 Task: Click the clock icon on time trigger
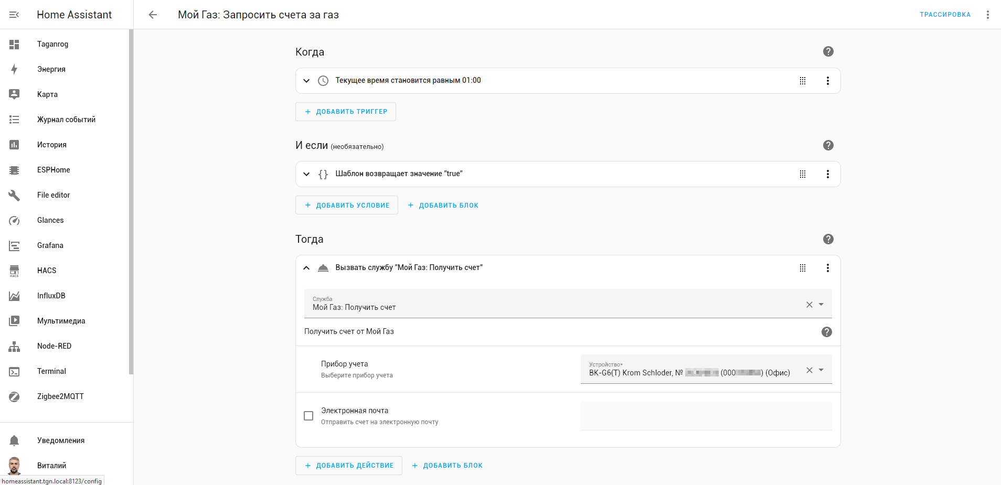pos(323,81)
